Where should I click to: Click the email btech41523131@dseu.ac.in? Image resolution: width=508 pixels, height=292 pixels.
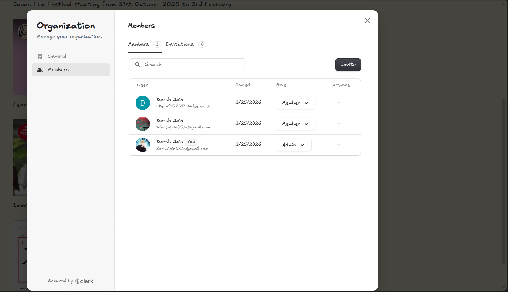click(184, 106)
